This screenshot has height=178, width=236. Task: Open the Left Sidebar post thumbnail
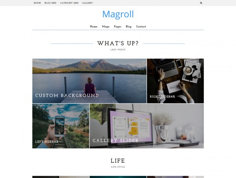pyautogui.click(x=60, y=126)
